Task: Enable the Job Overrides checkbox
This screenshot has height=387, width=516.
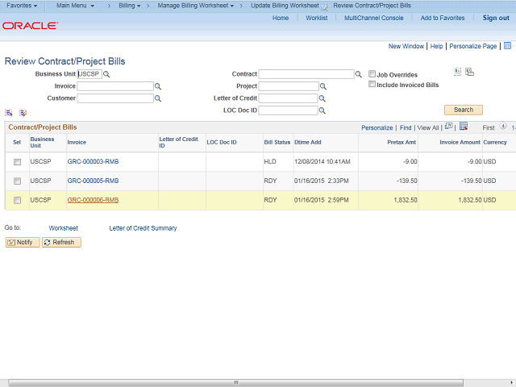Action: 372,74
